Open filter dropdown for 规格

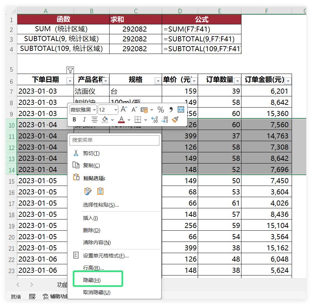158,81
